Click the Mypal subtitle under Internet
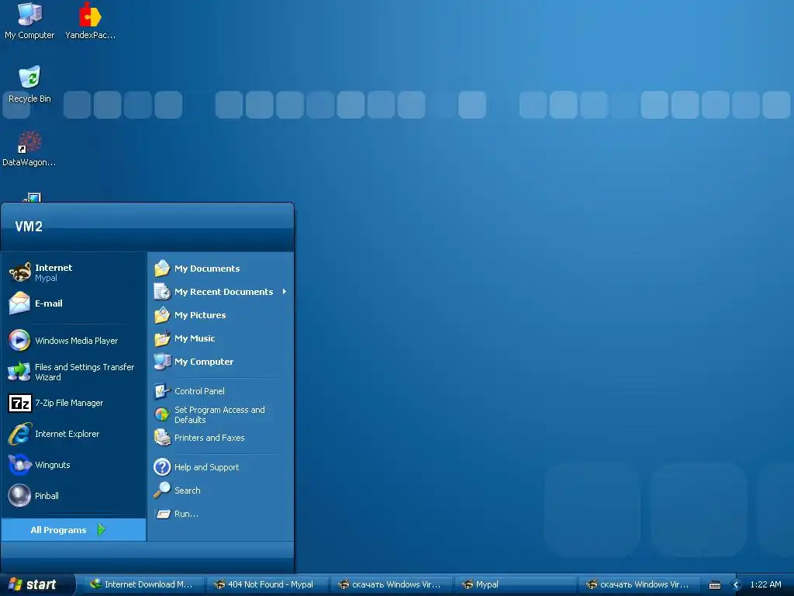 tap(46, 278)
